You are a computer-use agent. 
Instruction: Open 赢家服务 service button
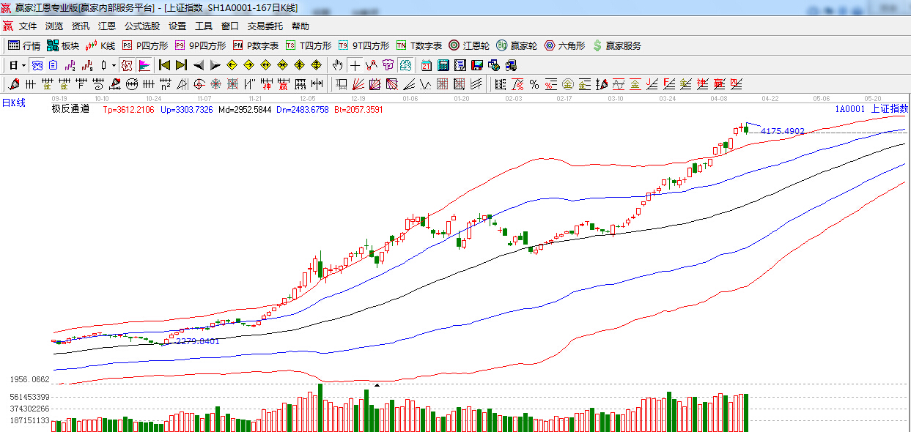pyautogui.click(x=616, y=45)
